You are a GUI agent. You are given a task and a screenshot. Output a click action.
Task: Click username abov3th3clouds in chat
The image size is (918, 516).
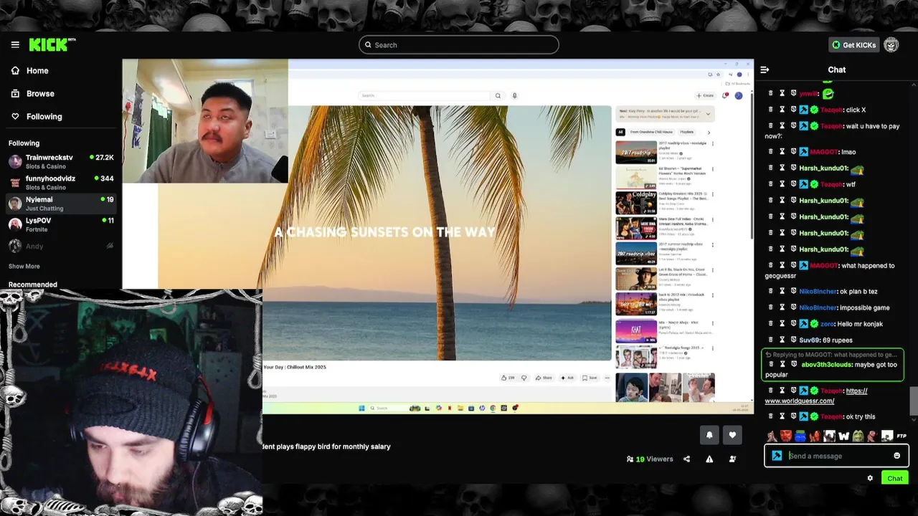(x=827, y=364)
